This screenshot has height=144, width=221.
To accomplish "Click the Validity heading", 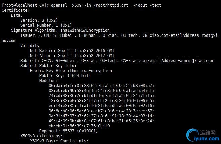I will point(30,46).
